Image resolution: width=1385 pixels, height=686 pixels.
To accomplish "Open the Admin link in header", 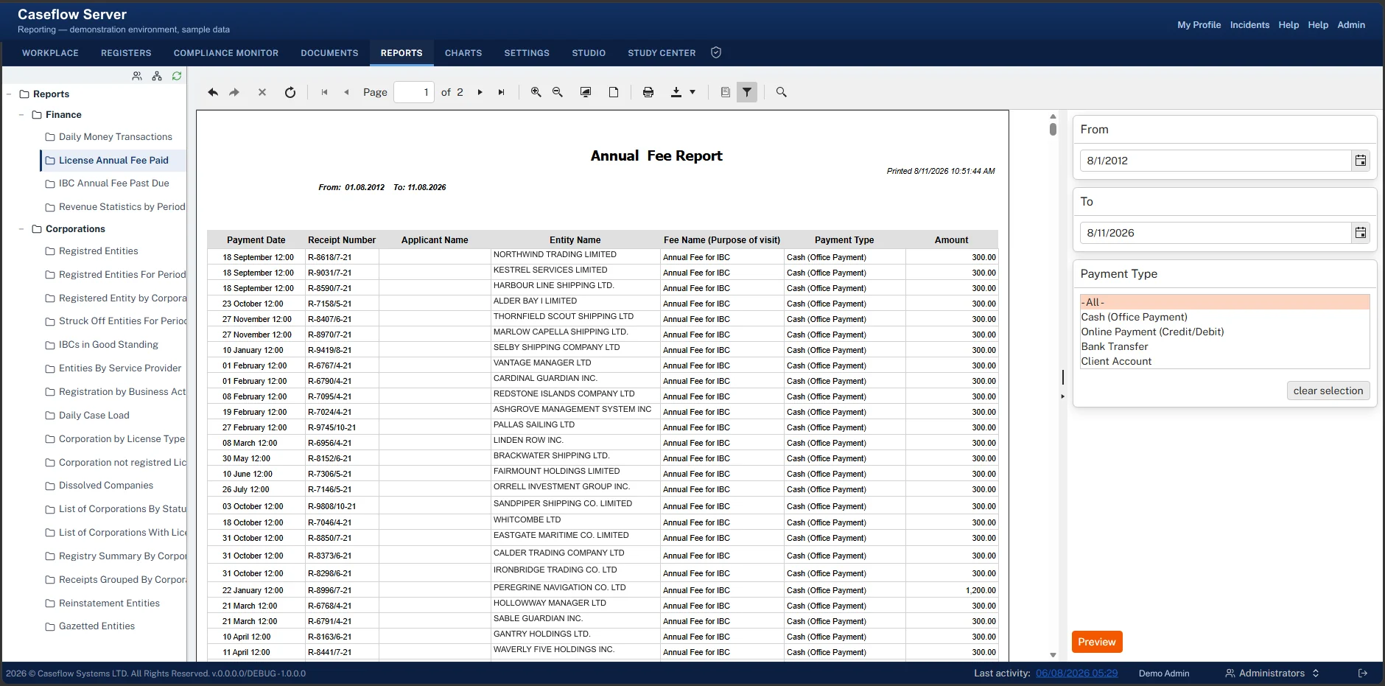I will 1351,24.
